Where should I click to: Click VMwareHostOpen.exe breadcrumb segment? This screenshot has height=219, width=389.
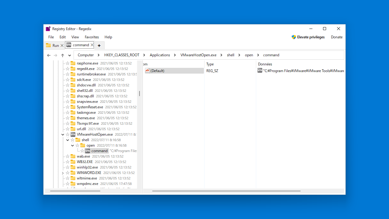pyautogui.click(x=198, y=55)
